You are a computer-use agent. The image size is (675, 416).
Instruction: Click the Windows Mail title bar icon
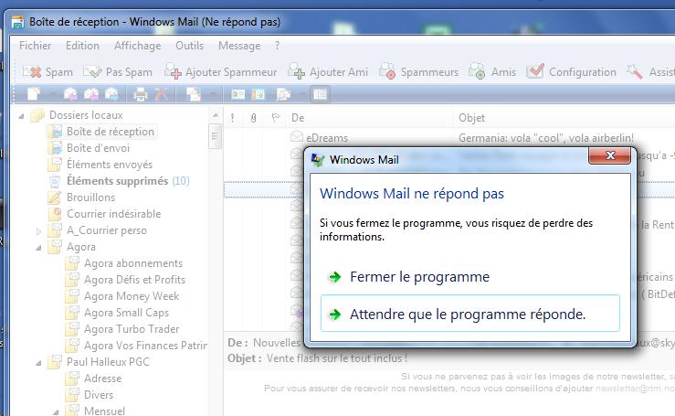click(x=17, y=22)
